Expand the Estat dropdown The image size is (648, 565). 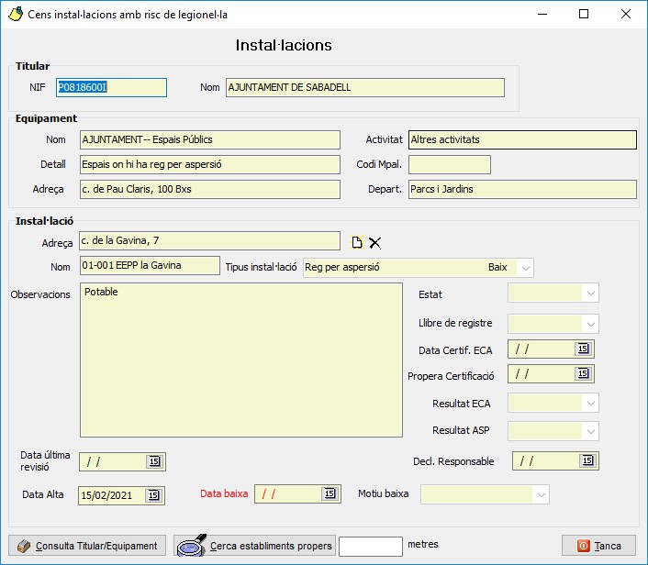coord(590,293)
